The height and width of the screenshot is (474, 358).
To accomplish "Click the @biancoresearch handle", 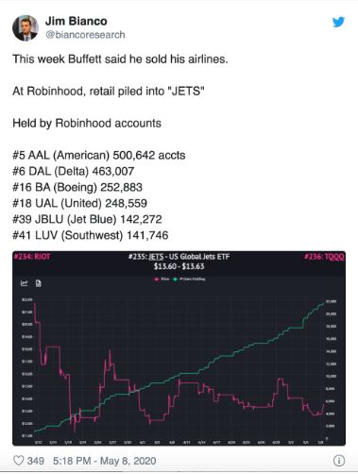I will [x=85, y=35].
